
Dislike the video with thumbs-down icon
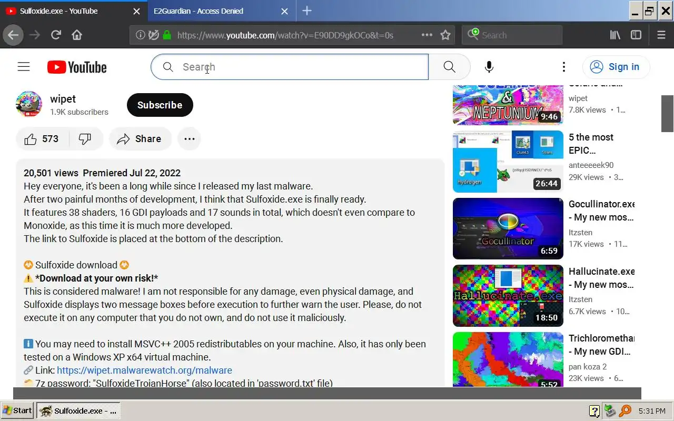coord(85,139)
